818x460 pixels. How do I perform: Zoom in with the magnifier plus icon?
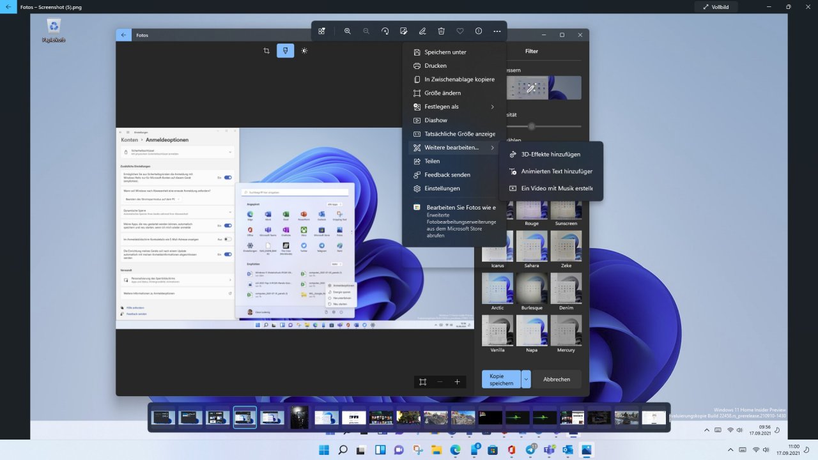[348, 31]
